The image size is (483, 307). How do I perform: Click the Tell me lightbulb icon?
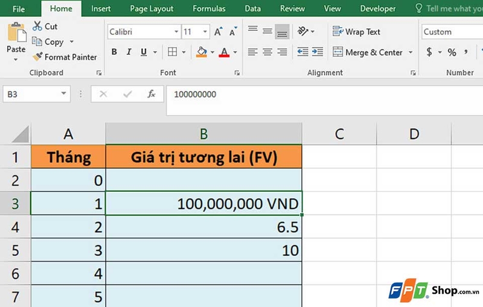(x=418, y=8)
